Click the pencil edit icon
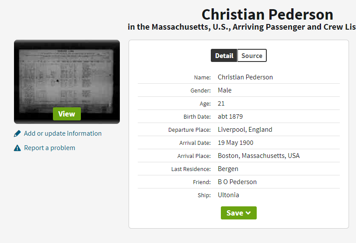This screenshot has height=243, width=356. pyautogui.click(x=17, y=133)
